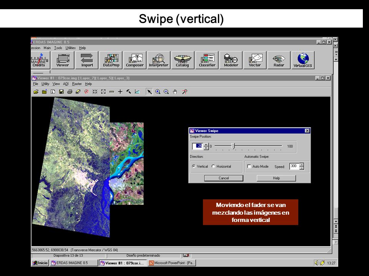Erase viewer contents with eraser icon
This screenshot has height=276, width=369.
click(x=78, y=92)
